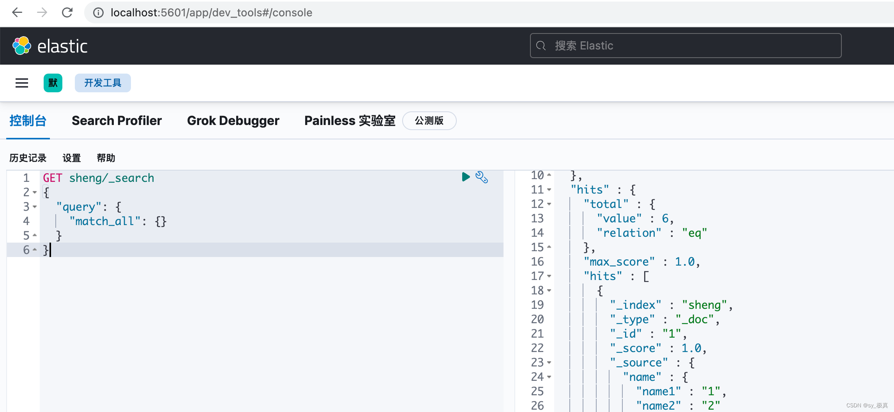
Task: Open the hamburger navigation menu
Action: coord(22,83)
